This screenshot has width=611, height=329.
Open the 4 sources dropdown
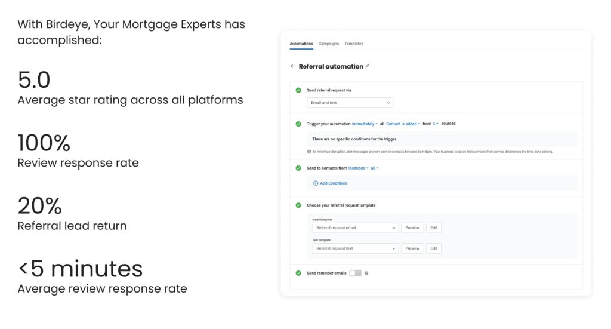(435, 124)
